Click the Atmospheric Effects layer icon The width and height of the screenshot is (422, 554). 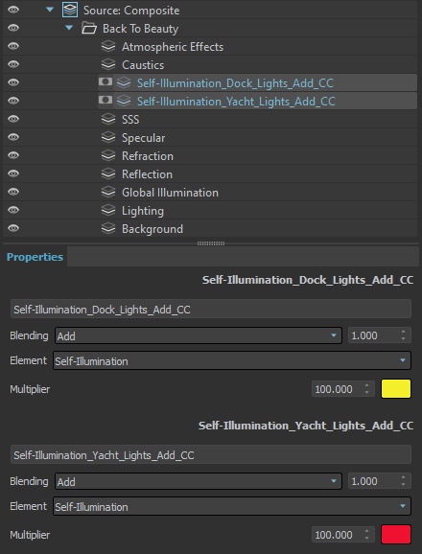pyautogui.click(x=108, y=46)
